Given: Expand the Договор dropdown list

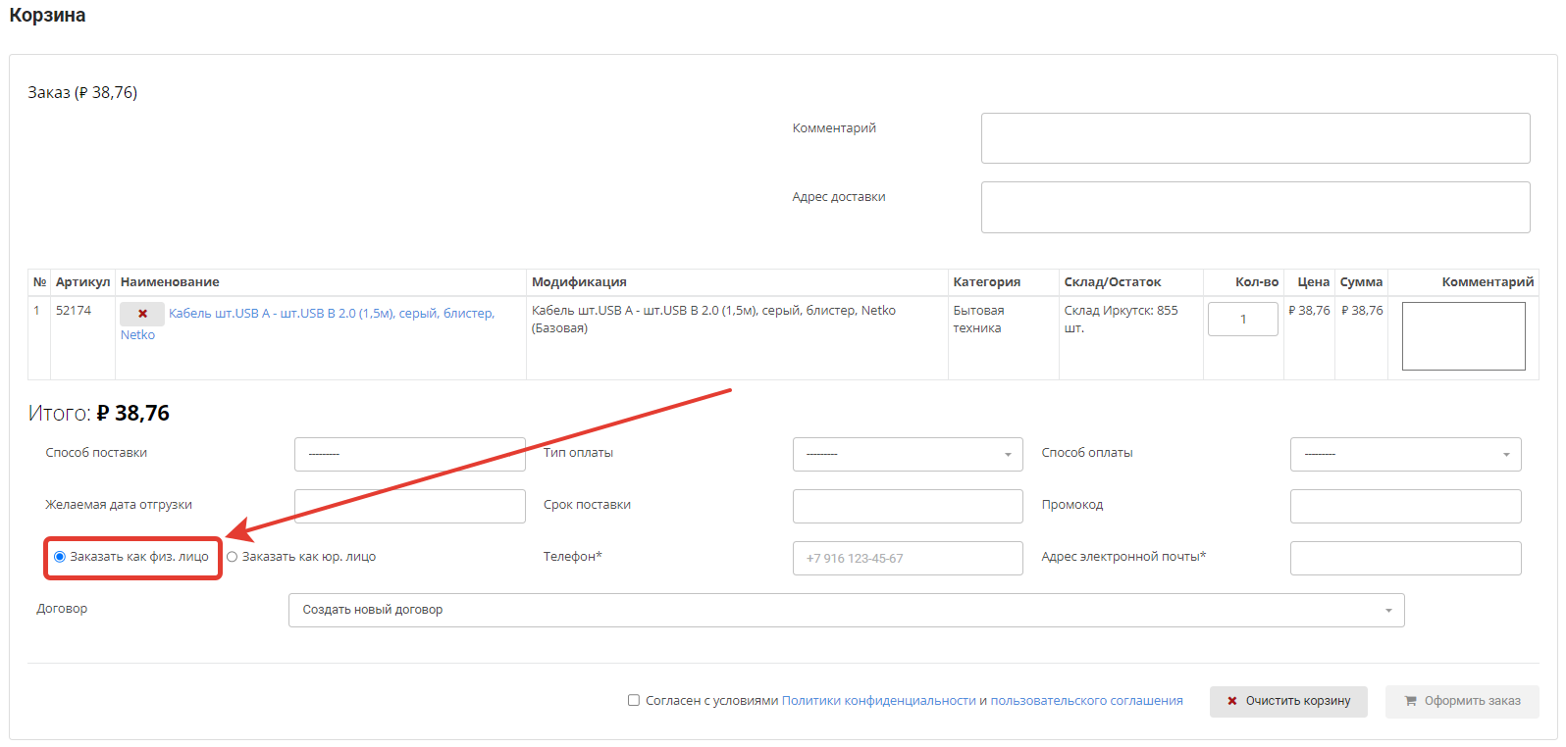Looking at the screenshot, I should [x=846, y=610].
